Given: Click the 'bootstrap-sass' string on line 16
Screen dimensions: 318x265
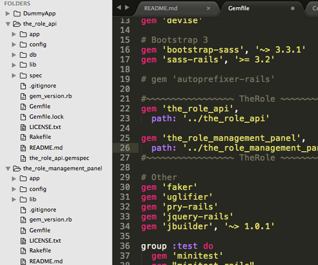Looking at the screenshot, I should (203, 50).
